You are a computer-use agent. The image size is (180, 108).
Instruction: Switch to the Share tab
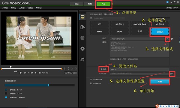103,4
